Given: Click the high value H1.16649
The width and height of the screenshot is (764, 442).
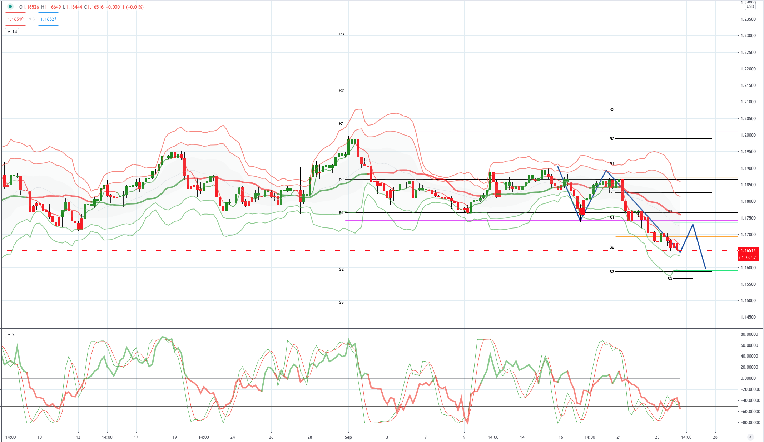Looking at the screenshot, I should point(51,7).
